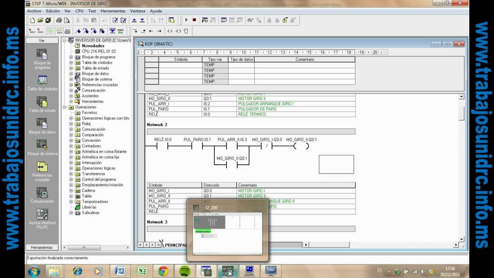
Task: Open the Edición menu
Action: (53, 11)
